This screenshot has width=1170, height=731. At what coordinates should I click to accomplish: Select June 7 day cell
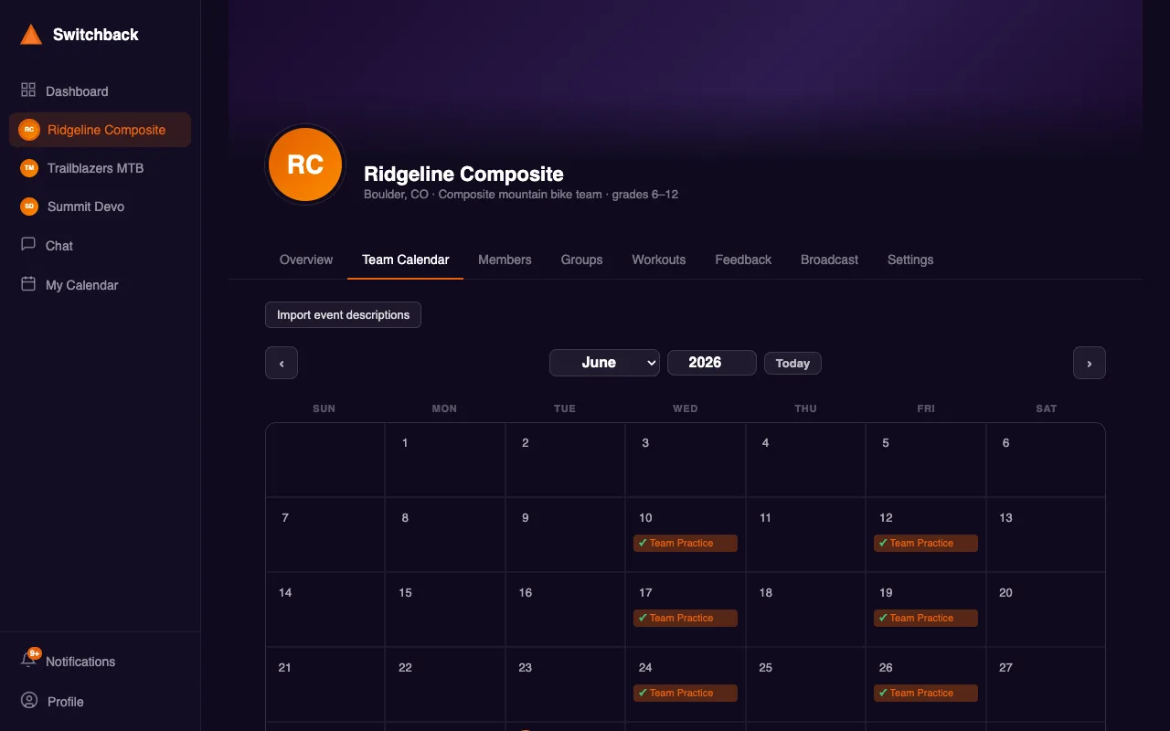coord(325,535)
